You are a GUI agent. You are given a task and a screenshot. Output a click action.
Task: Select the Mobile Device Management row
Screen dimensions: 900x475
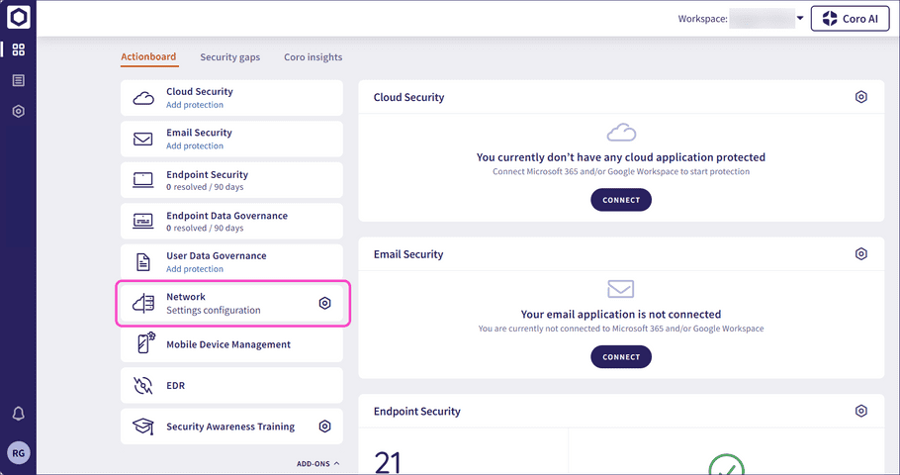coord(231,344)
